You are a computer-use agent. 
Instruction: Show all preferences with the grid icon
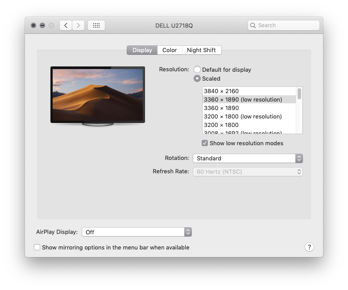coord(96,25)
